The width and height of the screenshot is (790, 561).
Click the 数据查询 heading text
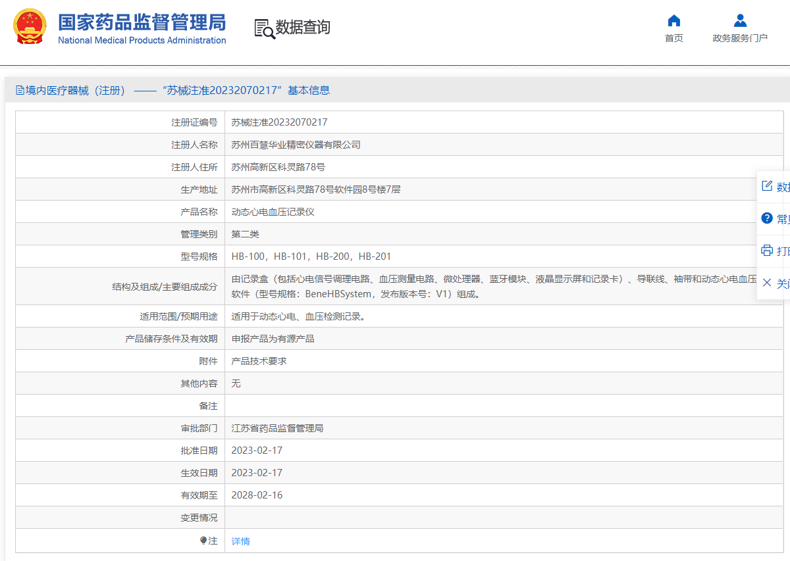pyautogui.click(x=302, y=28)
